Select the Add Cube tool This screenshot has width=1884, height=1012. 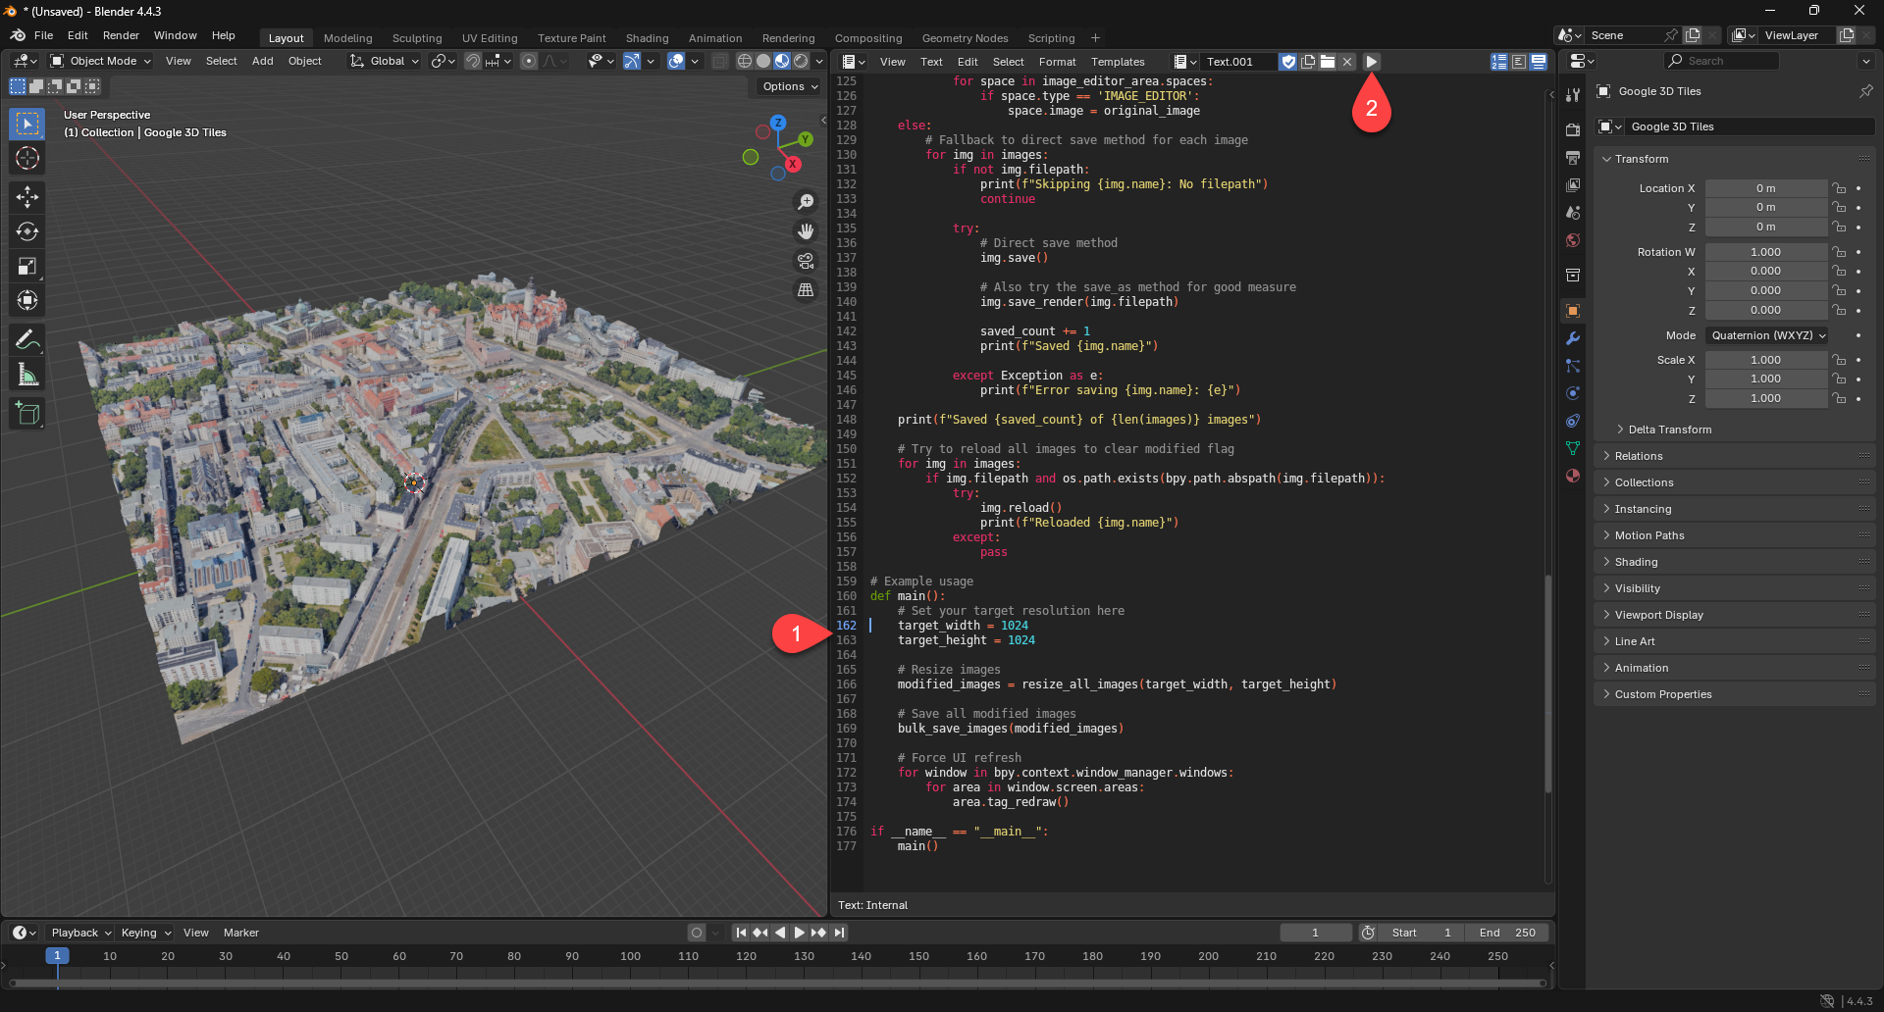click(x=27, y=414)
